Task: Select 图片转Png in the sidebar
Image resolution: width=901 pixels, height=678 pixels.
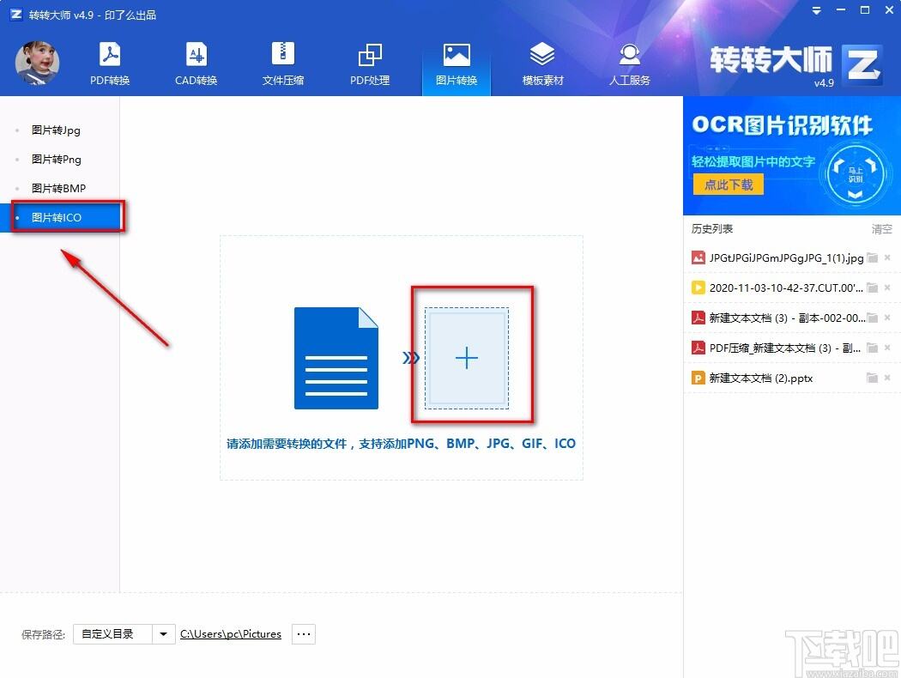Action: pos(60,159)
